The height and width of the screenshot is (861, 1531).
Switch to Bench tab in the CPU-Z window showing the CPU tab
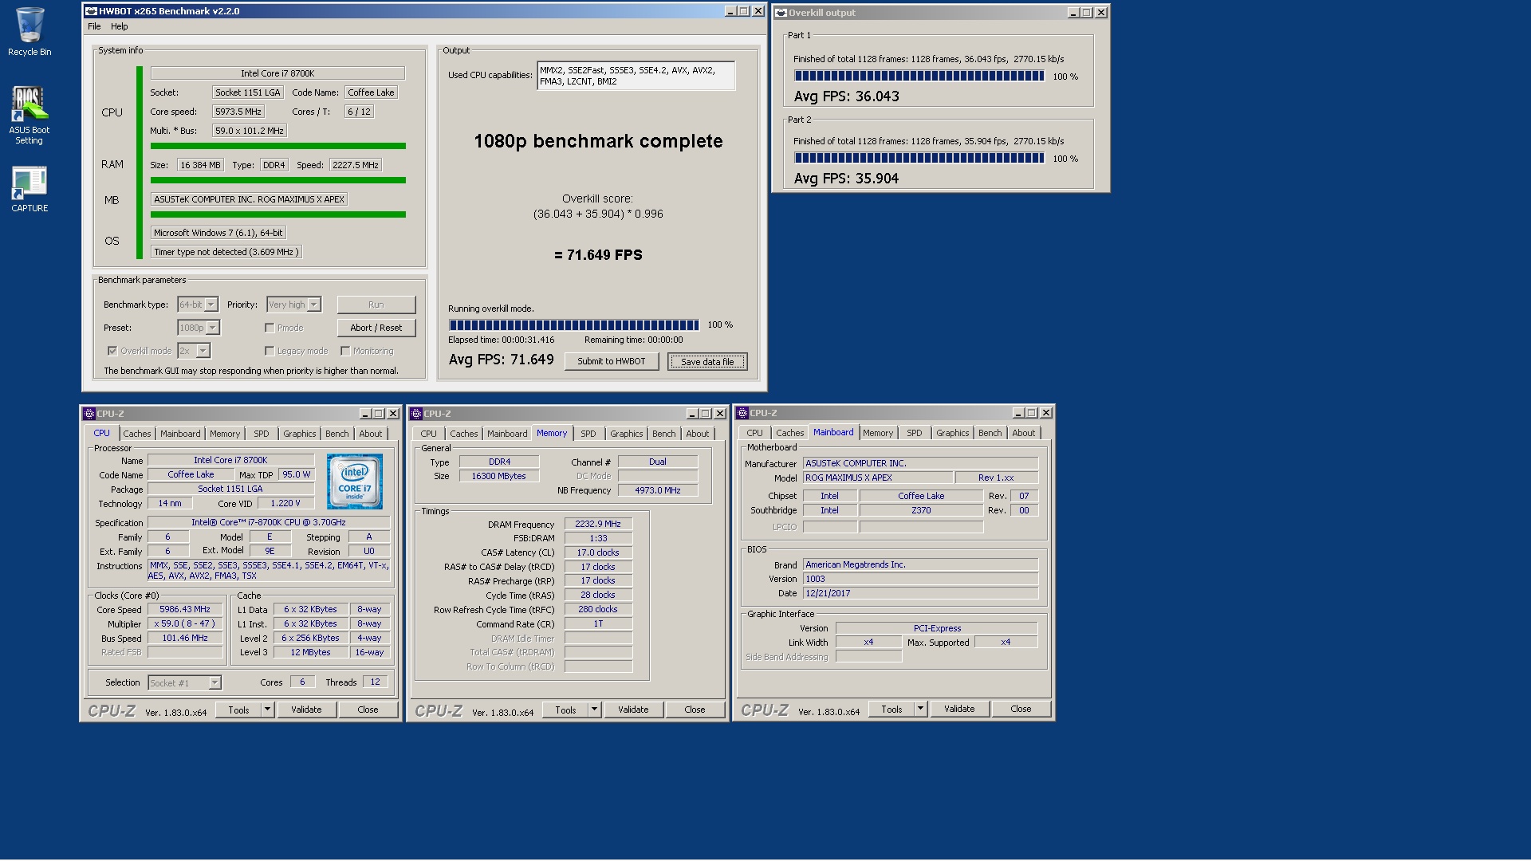pyautogui.click(x=337, y=434)
